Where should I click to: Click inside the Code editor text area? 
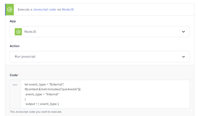(x=105, y=94)
